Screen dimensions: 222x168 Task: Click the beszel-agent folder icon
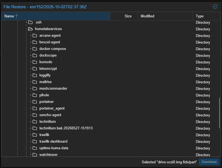pyautogui.click(x=35, y=42)
